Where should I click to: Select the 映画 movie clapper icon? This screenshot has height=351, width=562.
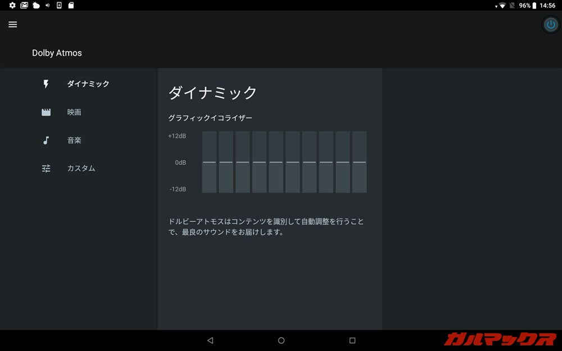pos(46,112)
